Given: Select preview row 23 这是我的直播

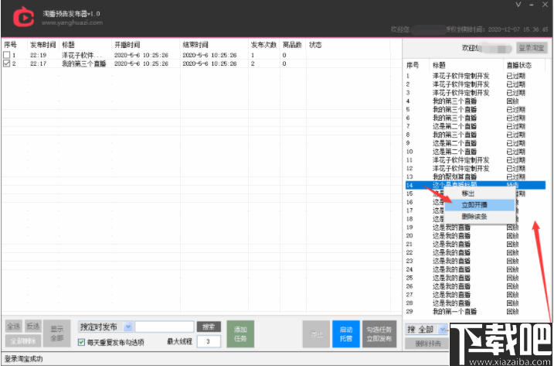Looking at the screenshot, I should (x=475, y=261).
